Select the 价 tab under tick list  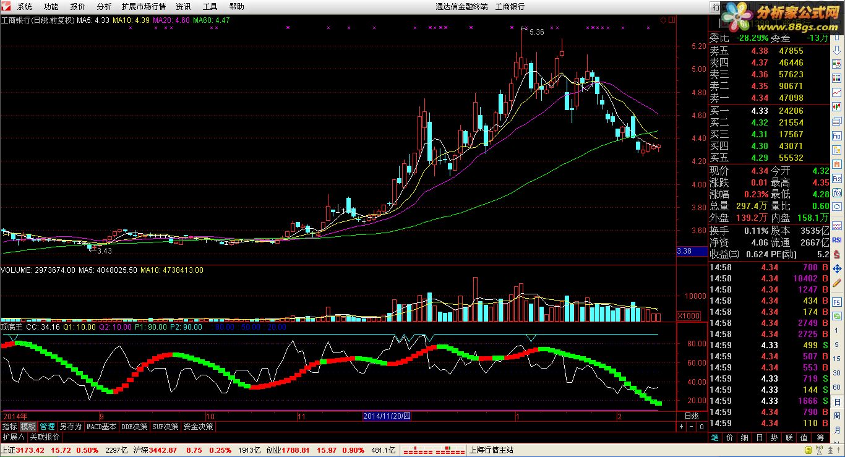click(x=730, y=437)
